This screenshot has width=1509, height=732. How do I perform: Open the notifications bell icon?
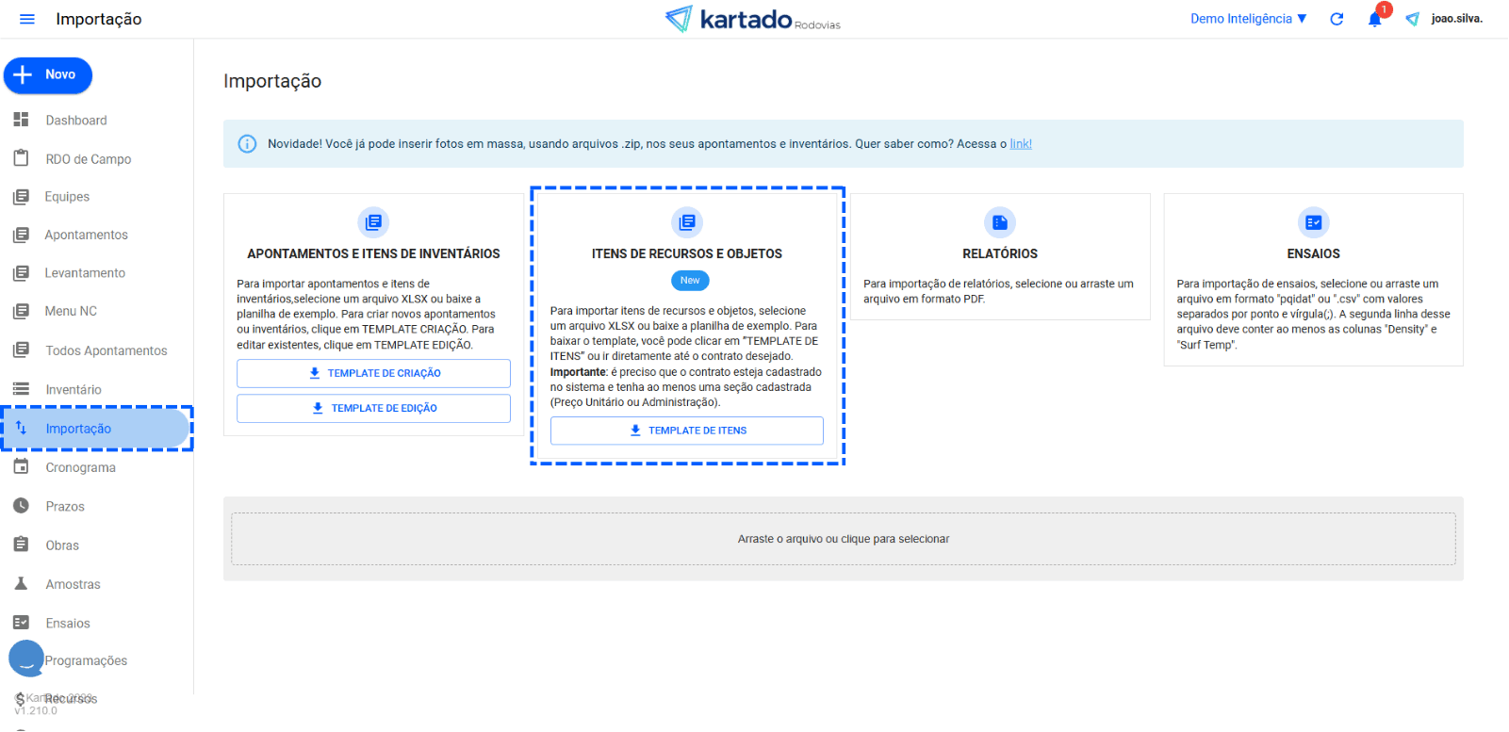click(1374, 20)
